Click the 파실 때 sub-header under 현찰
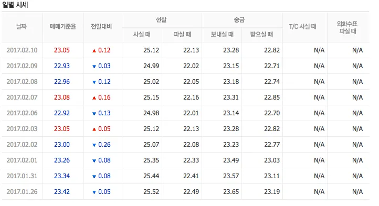Screen dimensions: 379x206 (x=182, y=34)
